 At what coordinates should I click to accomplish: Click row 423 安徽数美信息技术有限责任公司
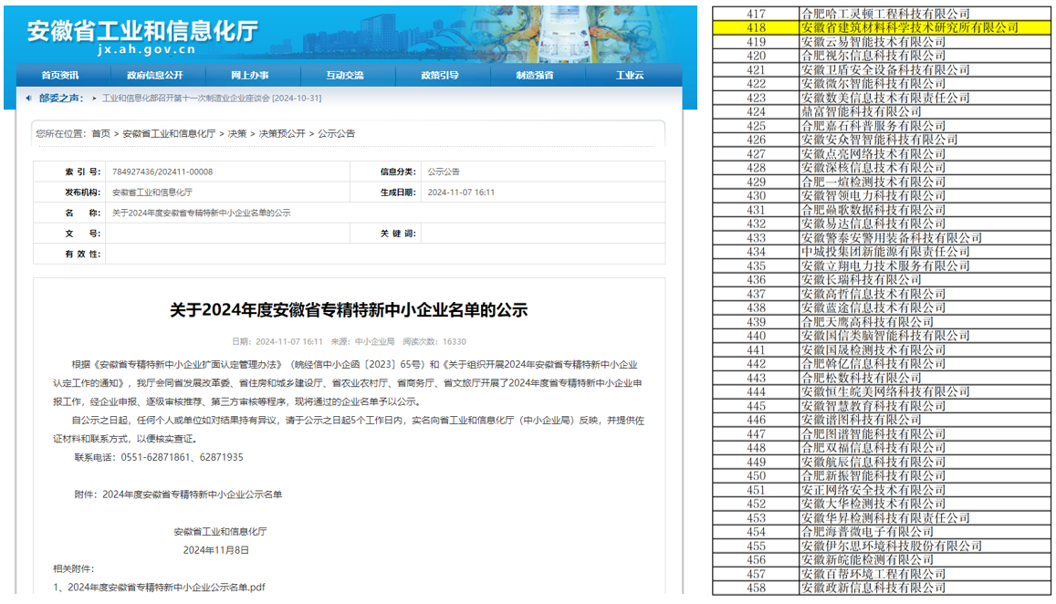coord(885,98)
